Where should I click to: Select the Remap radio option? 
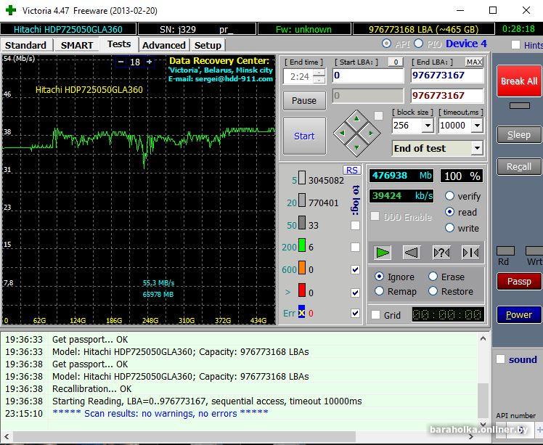pyautogui.click(x=379, y=291)
